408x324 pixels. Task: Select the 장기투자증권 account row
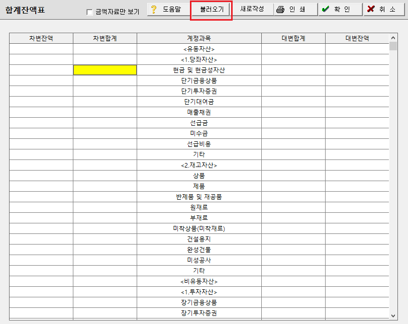tap(199, 313)
